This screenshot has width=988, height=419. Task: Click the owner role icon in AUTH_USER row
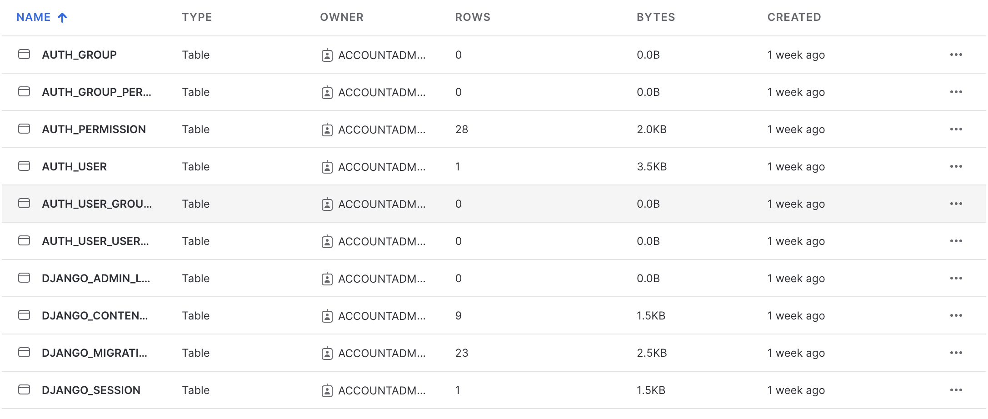pos(327,167)
